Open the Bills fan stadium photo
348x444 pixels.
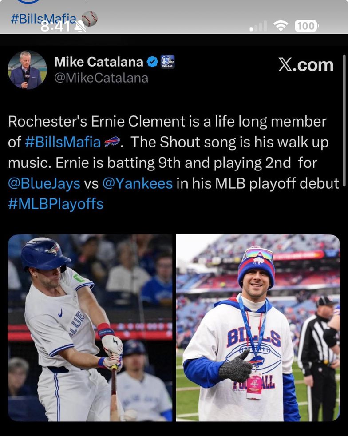coord(258,328)
